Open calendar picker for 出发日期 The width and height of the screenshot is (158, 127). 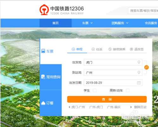(x=139, y=83)
